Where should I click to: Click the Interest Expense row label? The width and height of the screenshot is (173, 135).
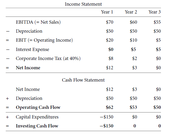[32, 49]
